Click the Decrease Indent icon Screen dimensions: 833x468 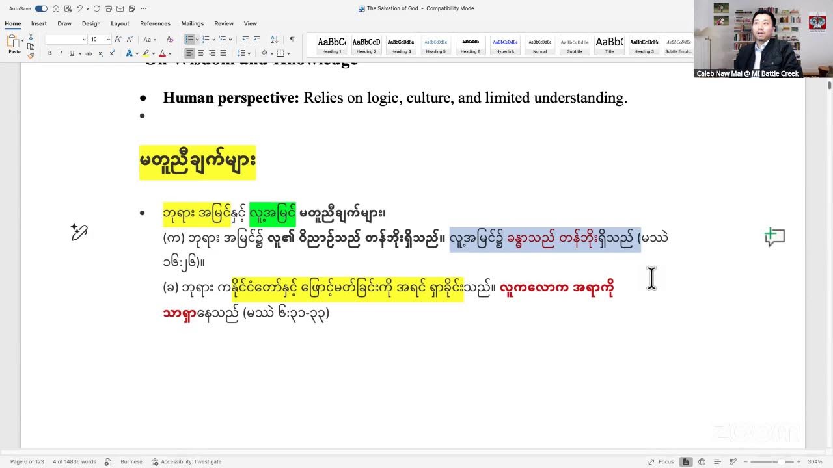245,40
